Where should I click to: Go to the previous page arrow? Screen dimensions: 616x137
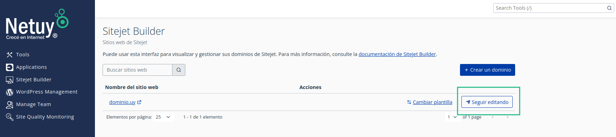pos(492,117)
